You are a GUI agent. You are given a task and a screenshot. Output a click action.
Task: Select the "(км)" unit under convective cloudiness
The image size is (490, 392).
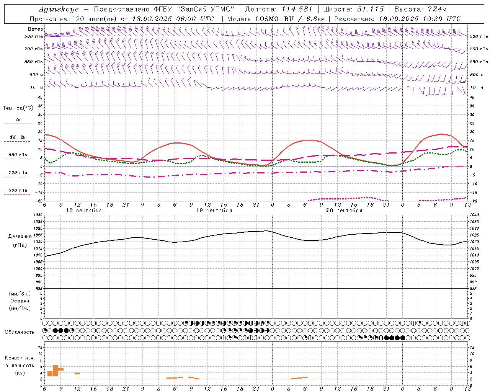click(x=20, y=373)
